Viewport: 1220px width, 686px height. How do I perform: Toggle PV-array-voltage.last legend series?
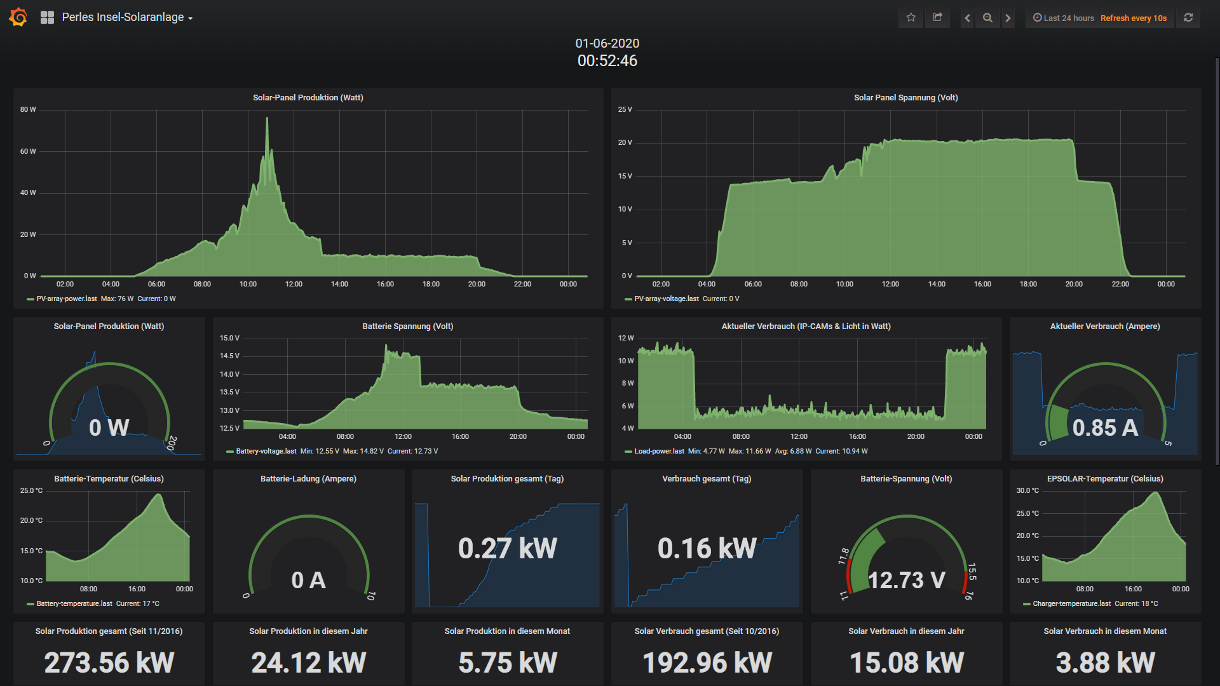pyautogui.click(x=666, y=299)
